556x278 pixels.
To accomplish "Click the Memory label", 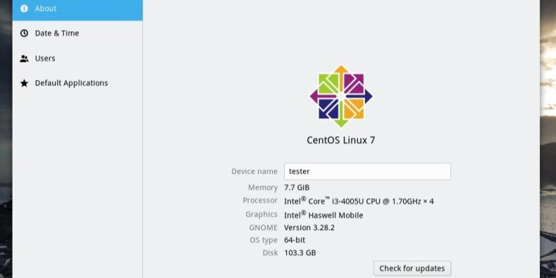I will [x=263, y=188].
